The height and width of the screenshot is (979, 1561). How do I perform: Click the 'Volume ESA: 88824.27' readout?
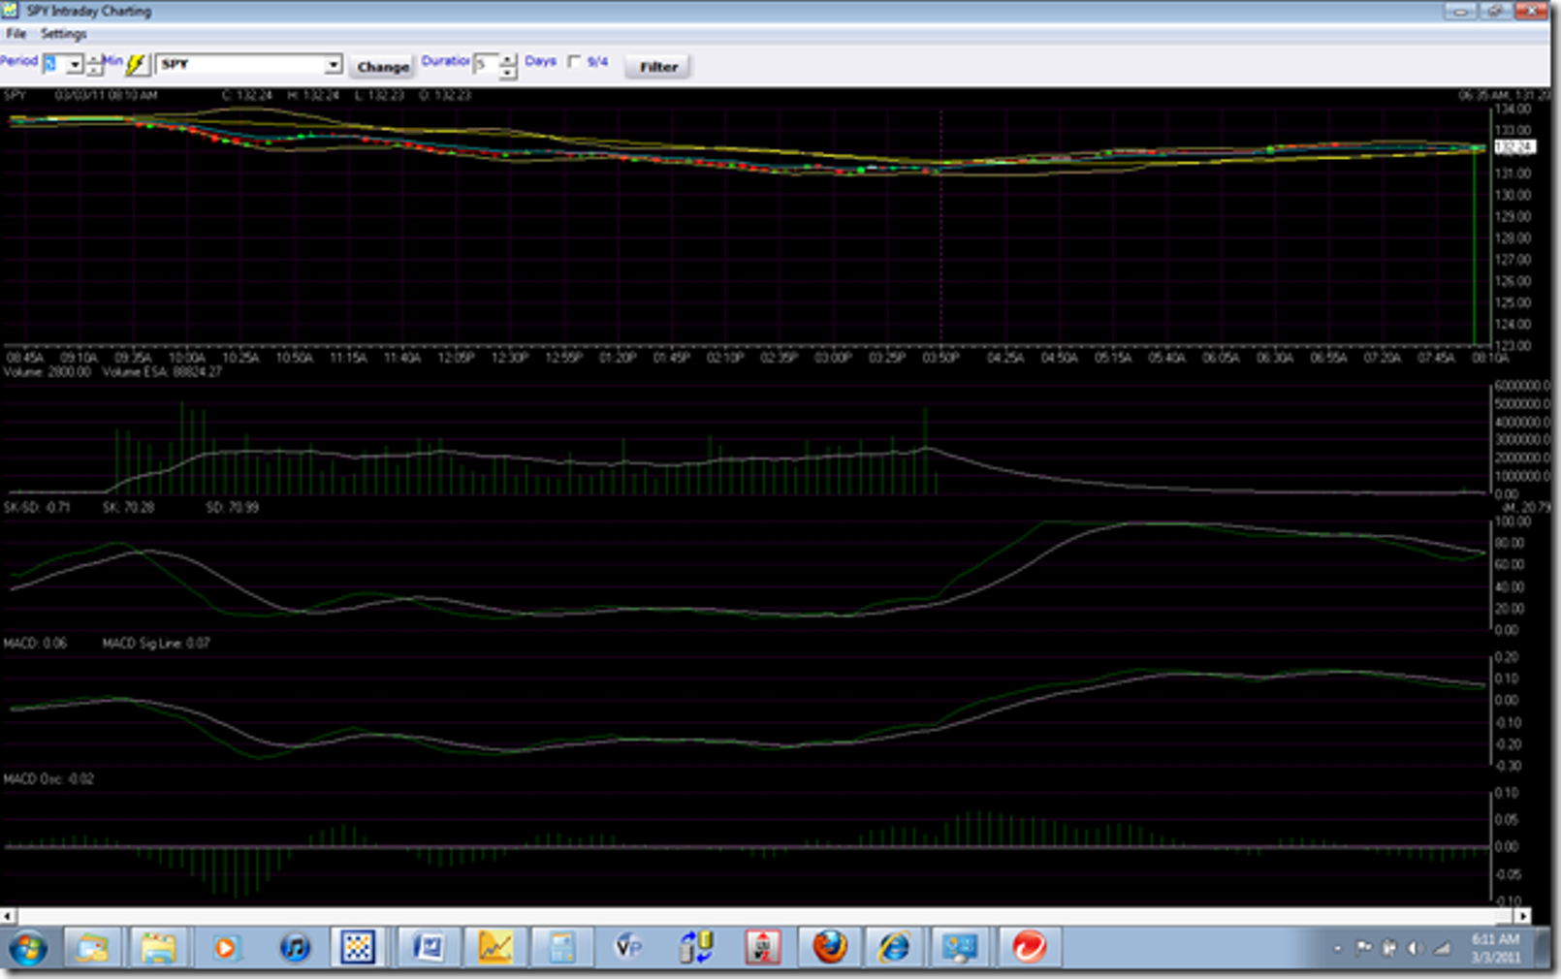coord(162,372)
